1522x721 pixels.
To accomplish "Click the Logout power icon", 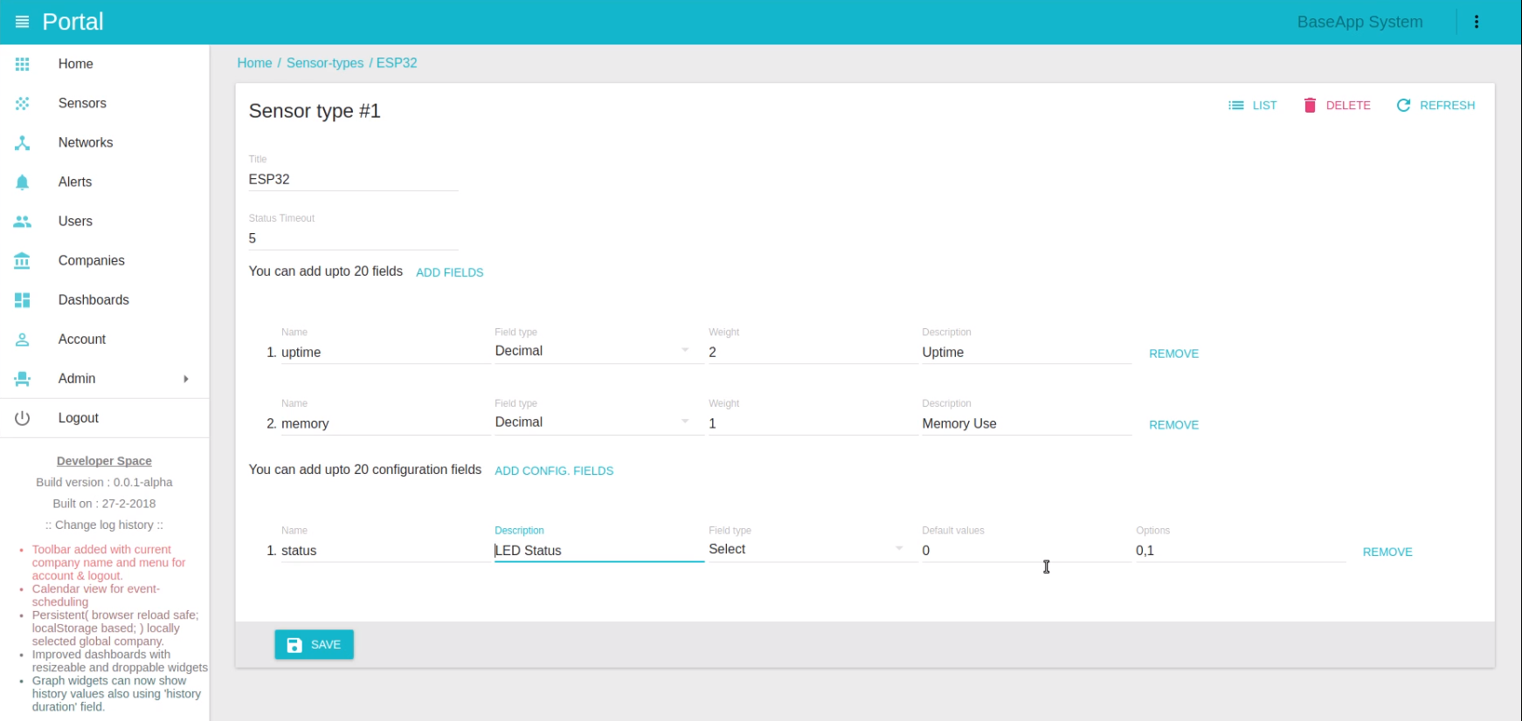I will [x=22, y=417].
